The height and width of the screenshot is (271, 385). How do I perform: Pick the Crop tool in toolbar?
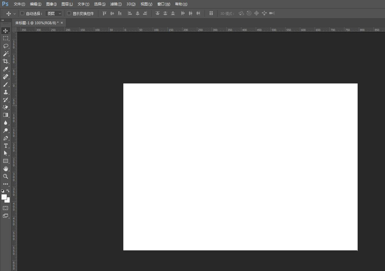point(5,61)
